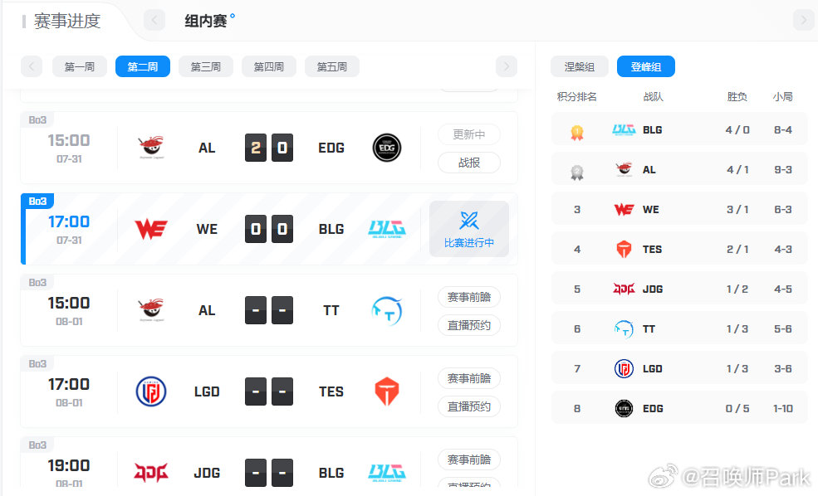Click 直播预约 for AL vs TT match
The image size is (818, 496).
(x=469, y=325)
